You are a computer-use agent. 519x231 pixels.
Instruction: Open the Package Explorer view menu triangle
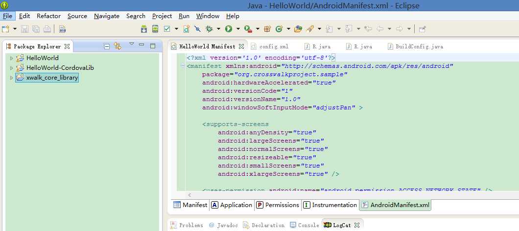[131, 43]
